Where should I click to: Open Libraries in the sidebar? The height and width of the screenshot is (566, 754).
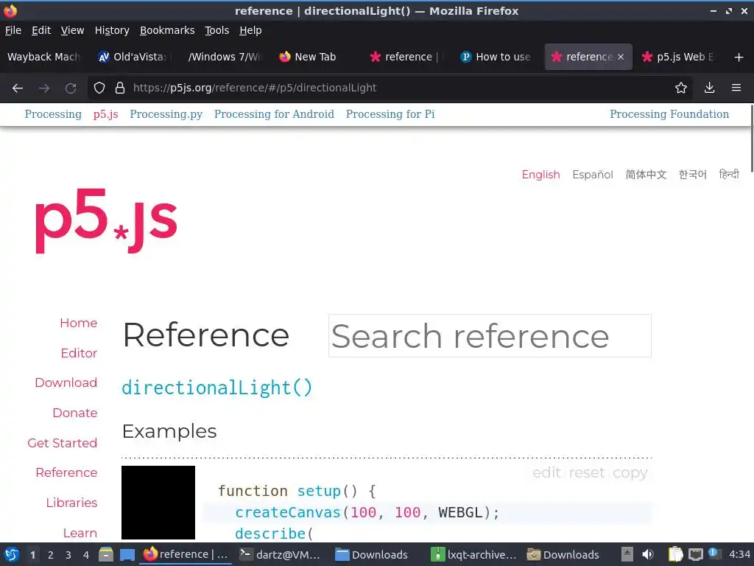tap(71, 503)
